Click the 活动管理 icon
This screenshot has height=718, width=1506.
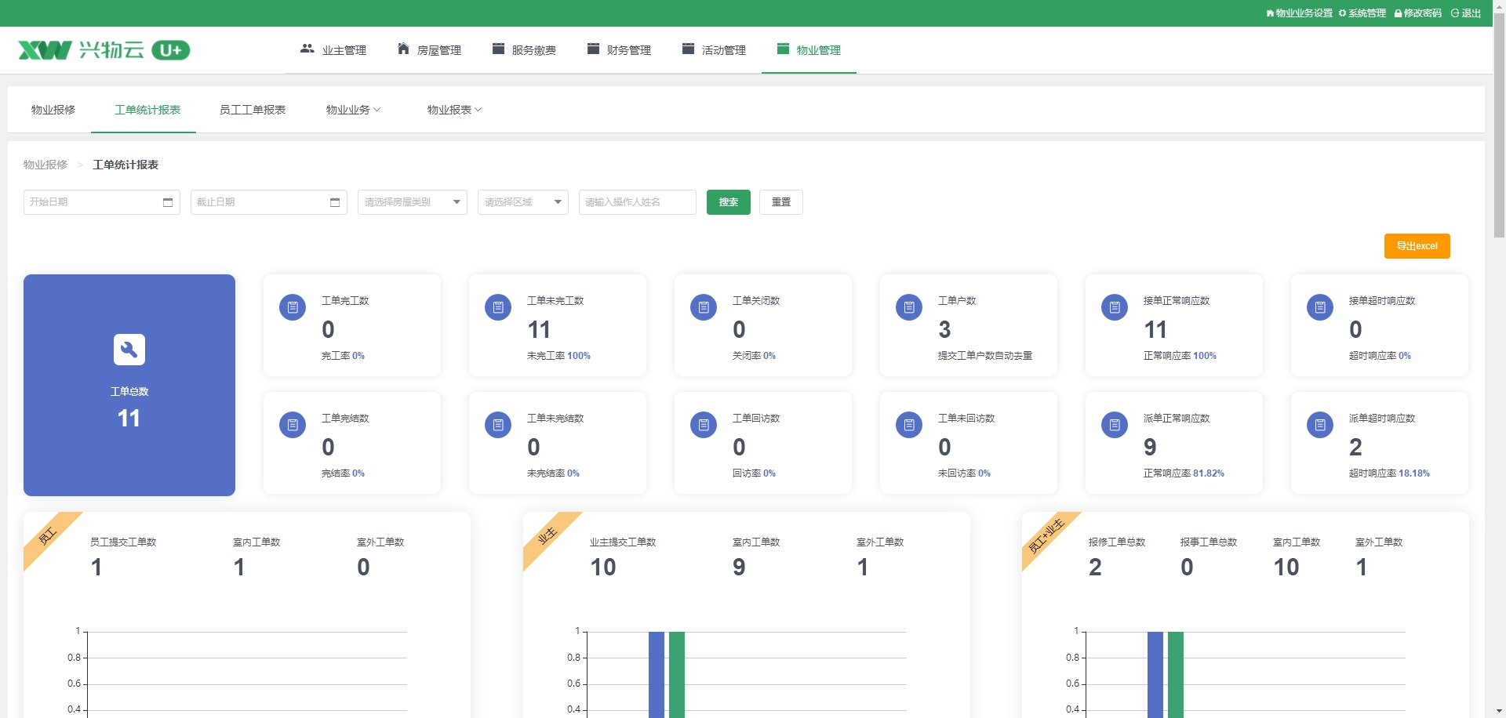pyautogui.click(x=688, y=49)
